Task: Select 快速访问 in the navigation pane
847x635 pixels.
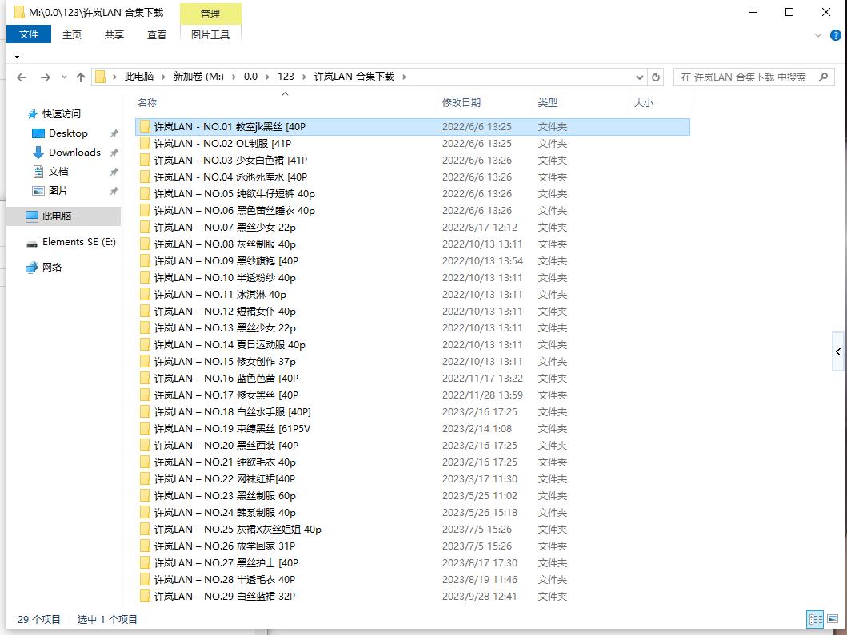Action: click(x=61, y=114)
